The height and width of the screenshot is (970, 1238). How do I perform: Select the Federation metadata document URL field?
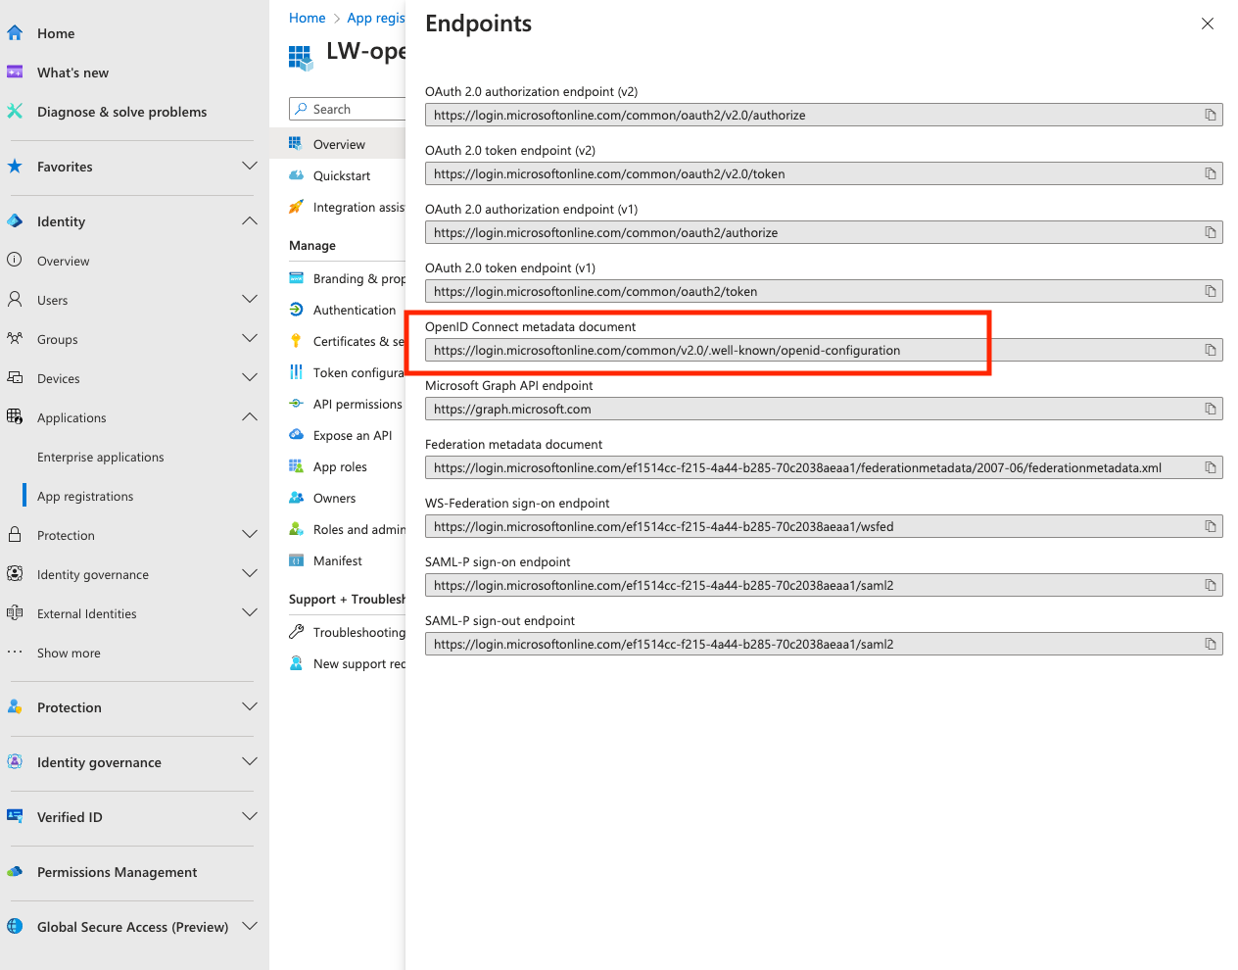[824, 467]
